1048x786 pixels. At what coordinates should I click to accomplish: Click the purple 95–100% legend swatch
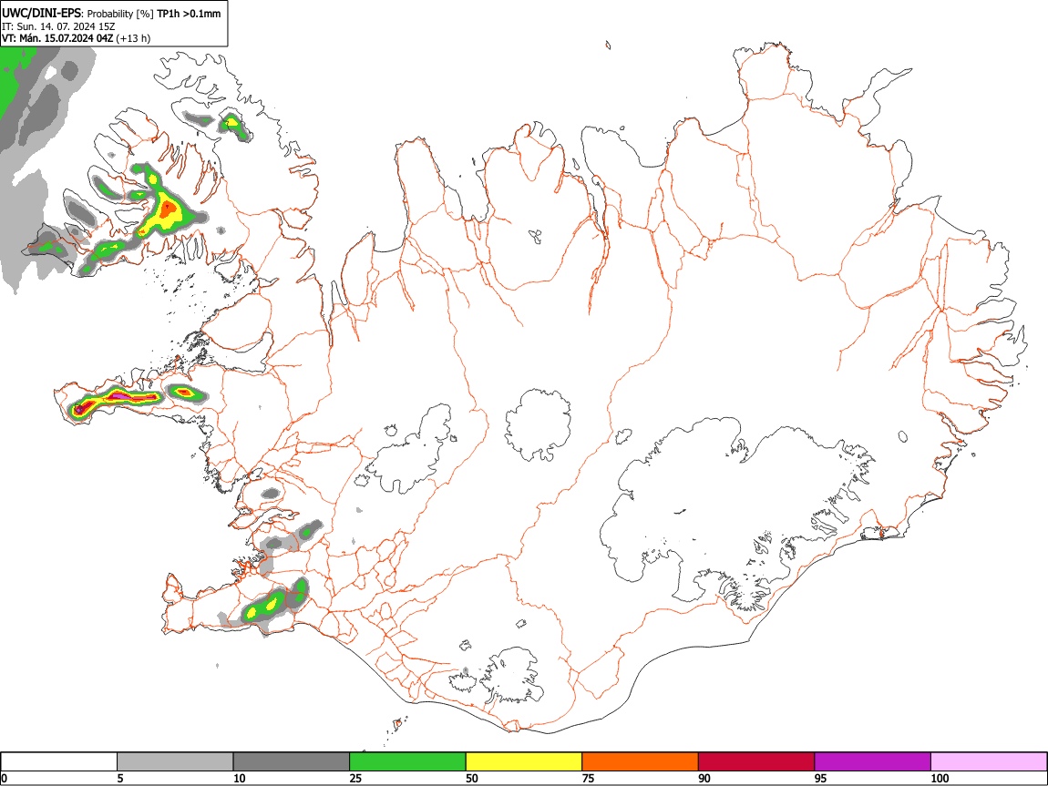point(873,762)
